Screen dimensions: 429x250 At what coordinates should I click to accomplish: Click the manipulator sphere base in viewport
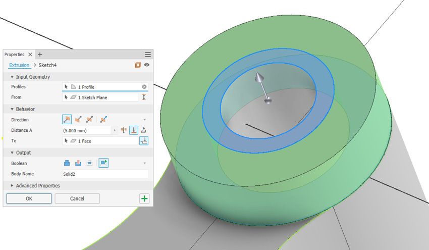[x=268, y=101]
